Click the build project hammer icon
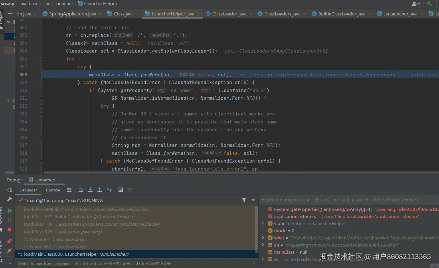 click(429, 3)
